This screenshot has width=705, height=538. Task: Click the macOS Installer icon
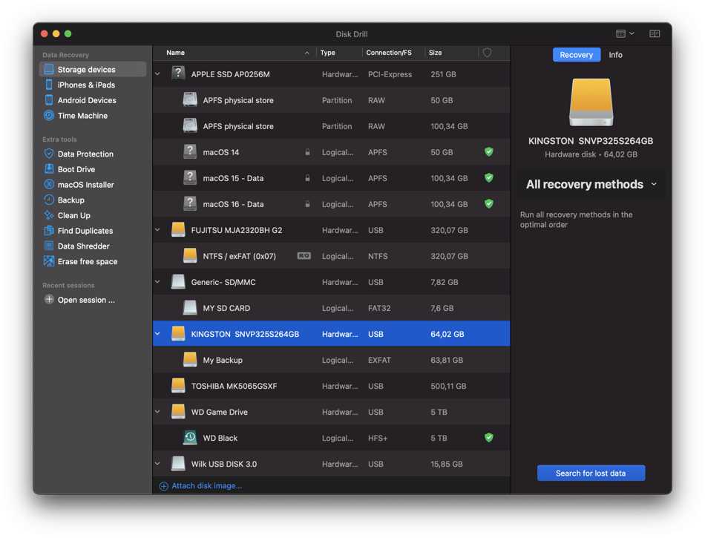point(49,184)
